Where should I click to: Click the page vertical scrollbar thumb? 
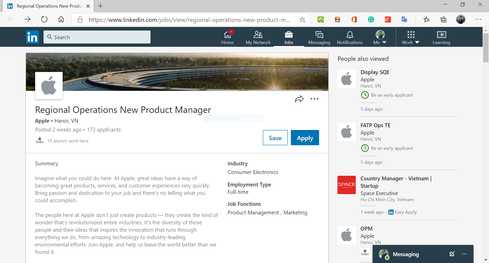tap(486, 48)
